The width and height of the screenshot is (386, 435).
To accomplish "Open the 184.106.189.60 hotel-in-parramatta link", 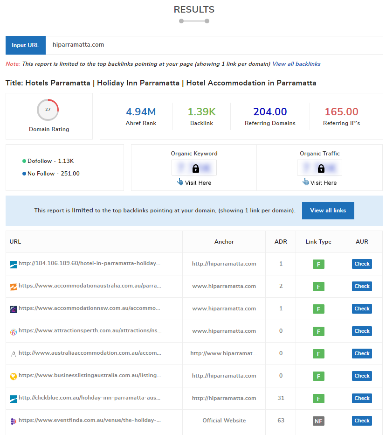I will 90,263.
